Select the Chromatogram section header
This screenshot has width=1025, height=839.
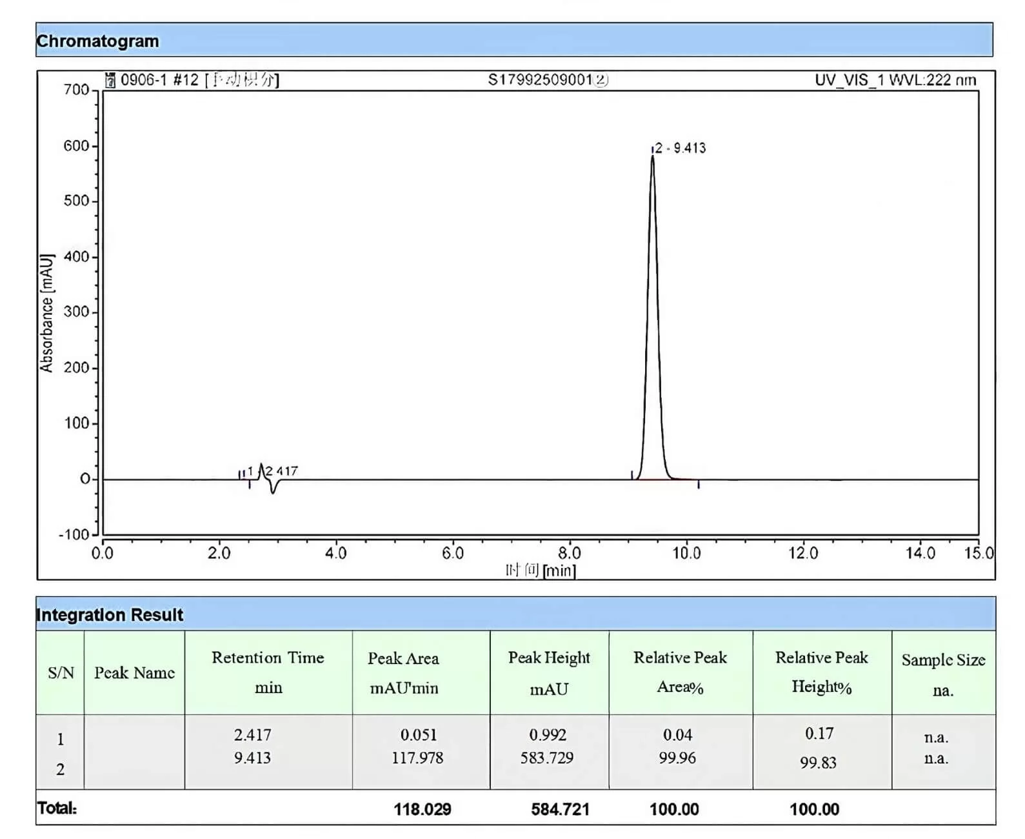[x=97, y=41]
